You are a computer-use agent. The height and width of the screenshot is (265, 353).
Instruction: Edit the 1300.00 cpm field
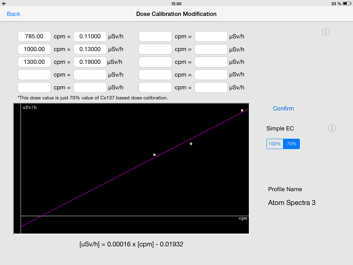(x=34, y=62)
